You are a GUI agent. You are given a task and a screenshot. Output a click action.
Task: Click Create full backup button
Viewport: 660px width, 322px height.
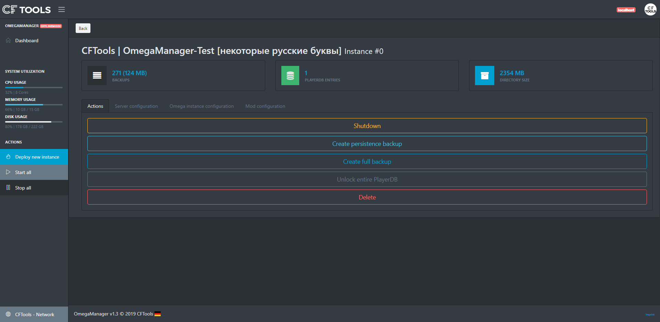(367, 162)
